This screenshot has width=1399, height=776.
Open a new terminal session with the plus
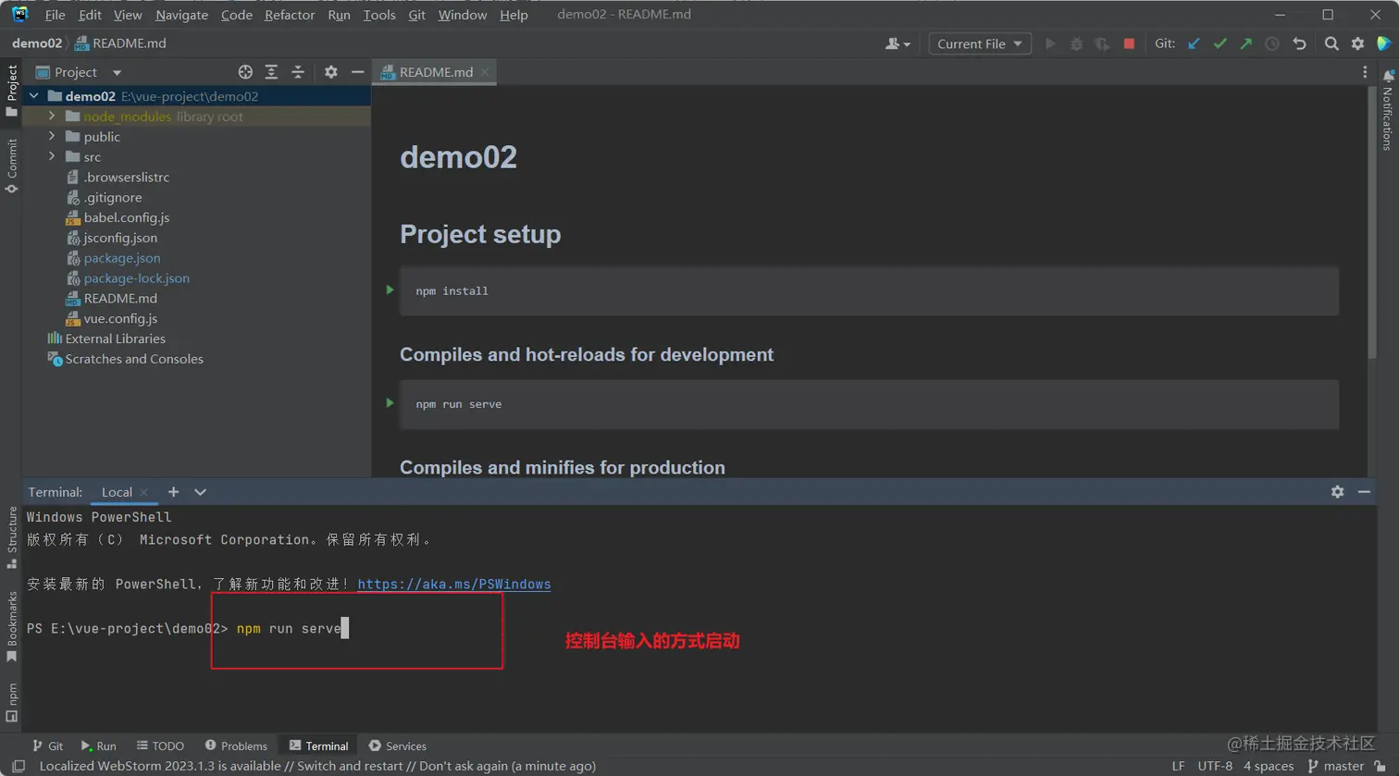173,492
